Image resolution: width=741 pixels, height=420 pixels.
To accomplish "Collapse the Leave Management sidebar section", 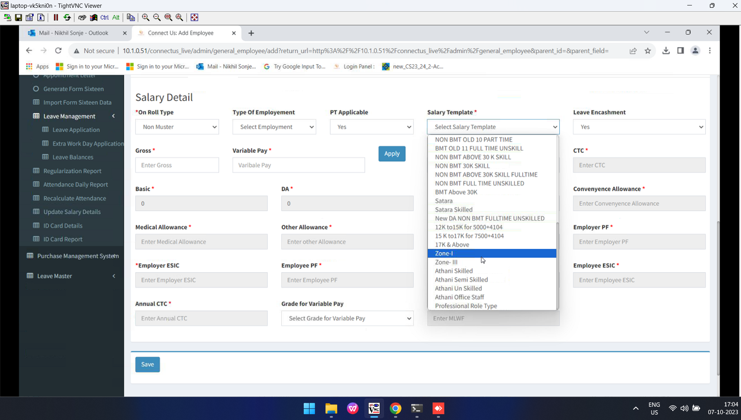I will coord(74,116).
